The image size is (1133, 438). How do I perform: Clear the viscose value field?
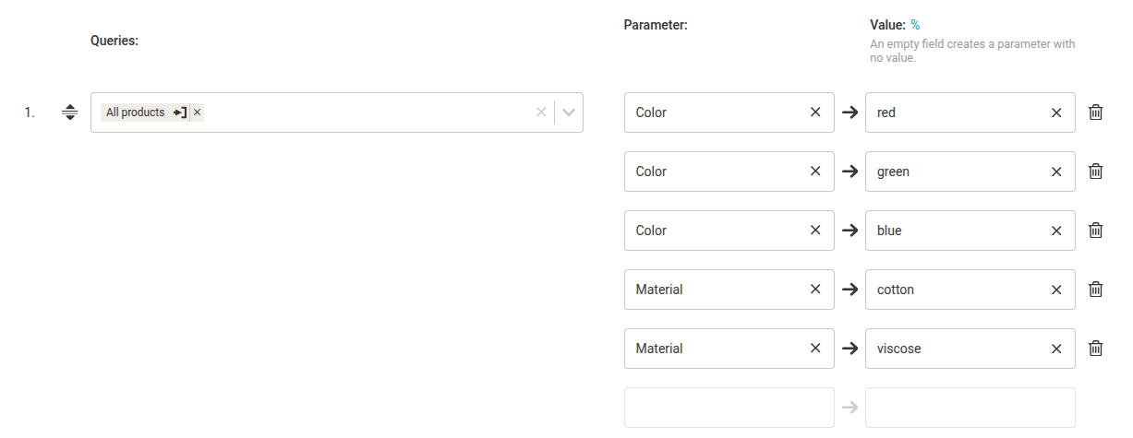pyautogui.click(x=1056, y=349)
